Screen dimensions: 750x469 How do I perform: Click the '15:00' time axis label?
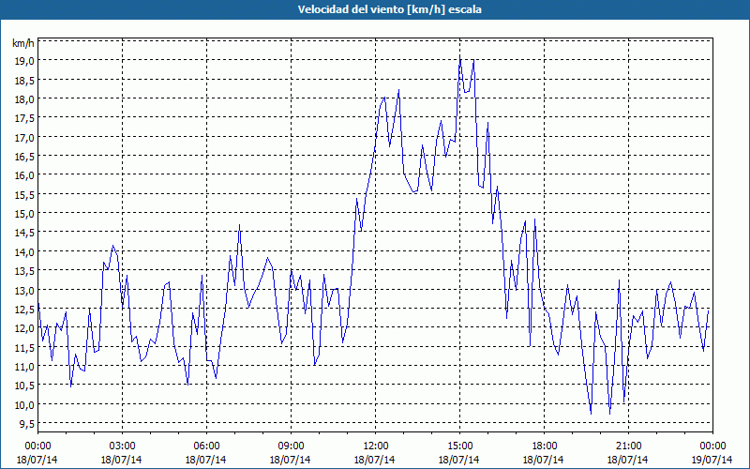coord(459,446)
